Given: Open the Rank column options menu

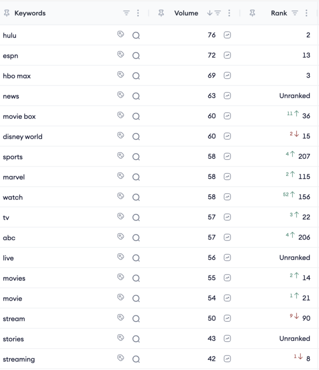Looking at the screenshot, I should click(306, 13).
